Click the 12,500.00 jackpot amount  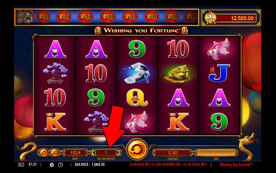pyautogui.click(x=242, y=18)
